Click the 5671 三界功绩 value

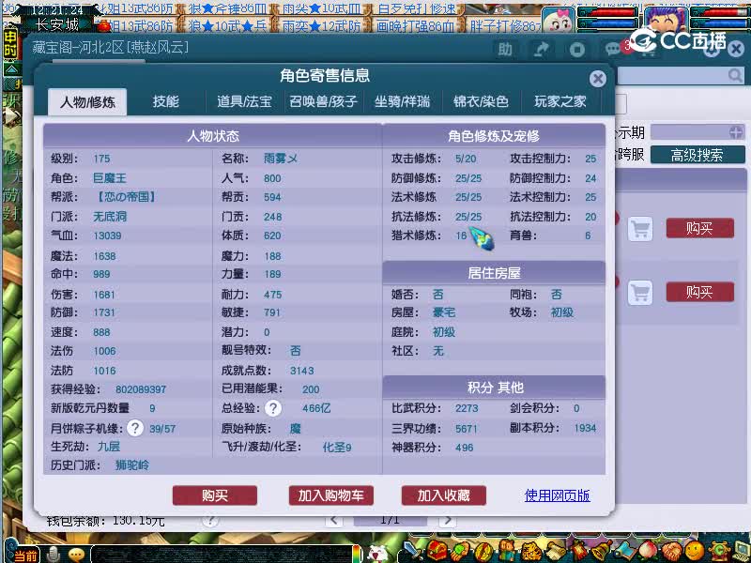pyautogui.click(x=466, y=429)
